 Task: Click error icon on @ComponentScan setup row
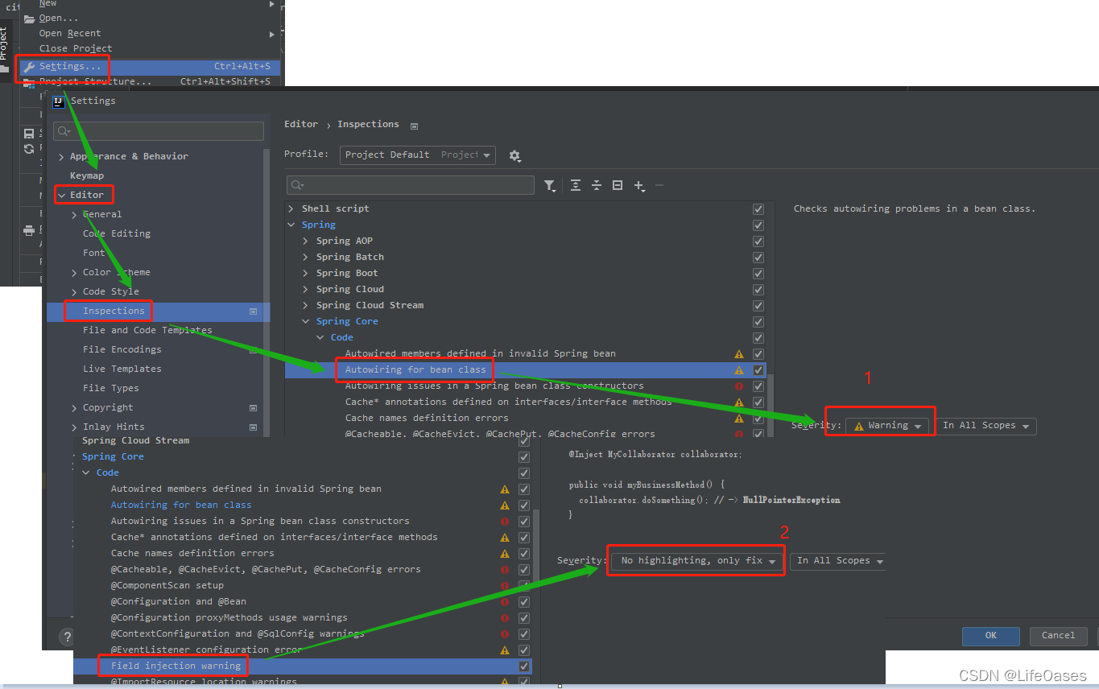pos(505,586)
